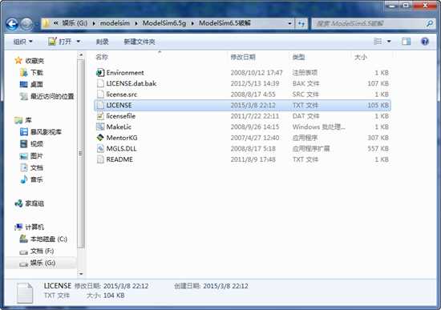This screenshot has width=441, height=310.
Task: Click the sidebar vertical scrollbar thumb
Action: [81, 154]
